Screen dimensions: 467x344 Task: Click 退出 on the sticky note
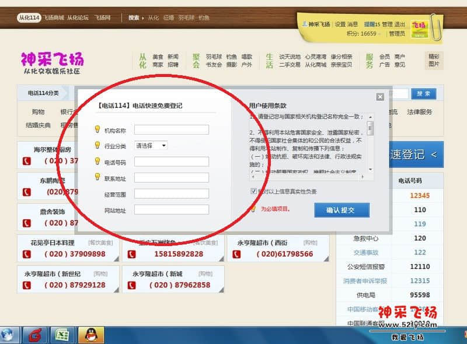[400, 24]
